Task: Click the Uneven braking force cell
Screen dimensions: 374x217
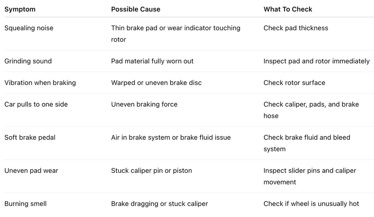Action: click(144, 105)
